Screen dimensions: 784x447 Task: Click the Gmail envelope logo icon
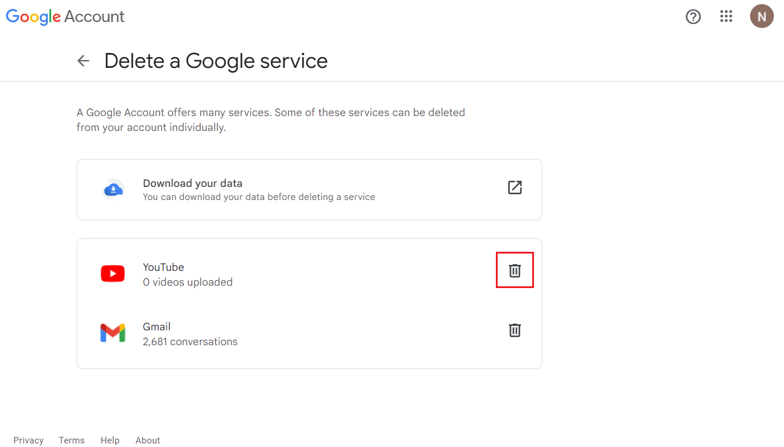113,333
